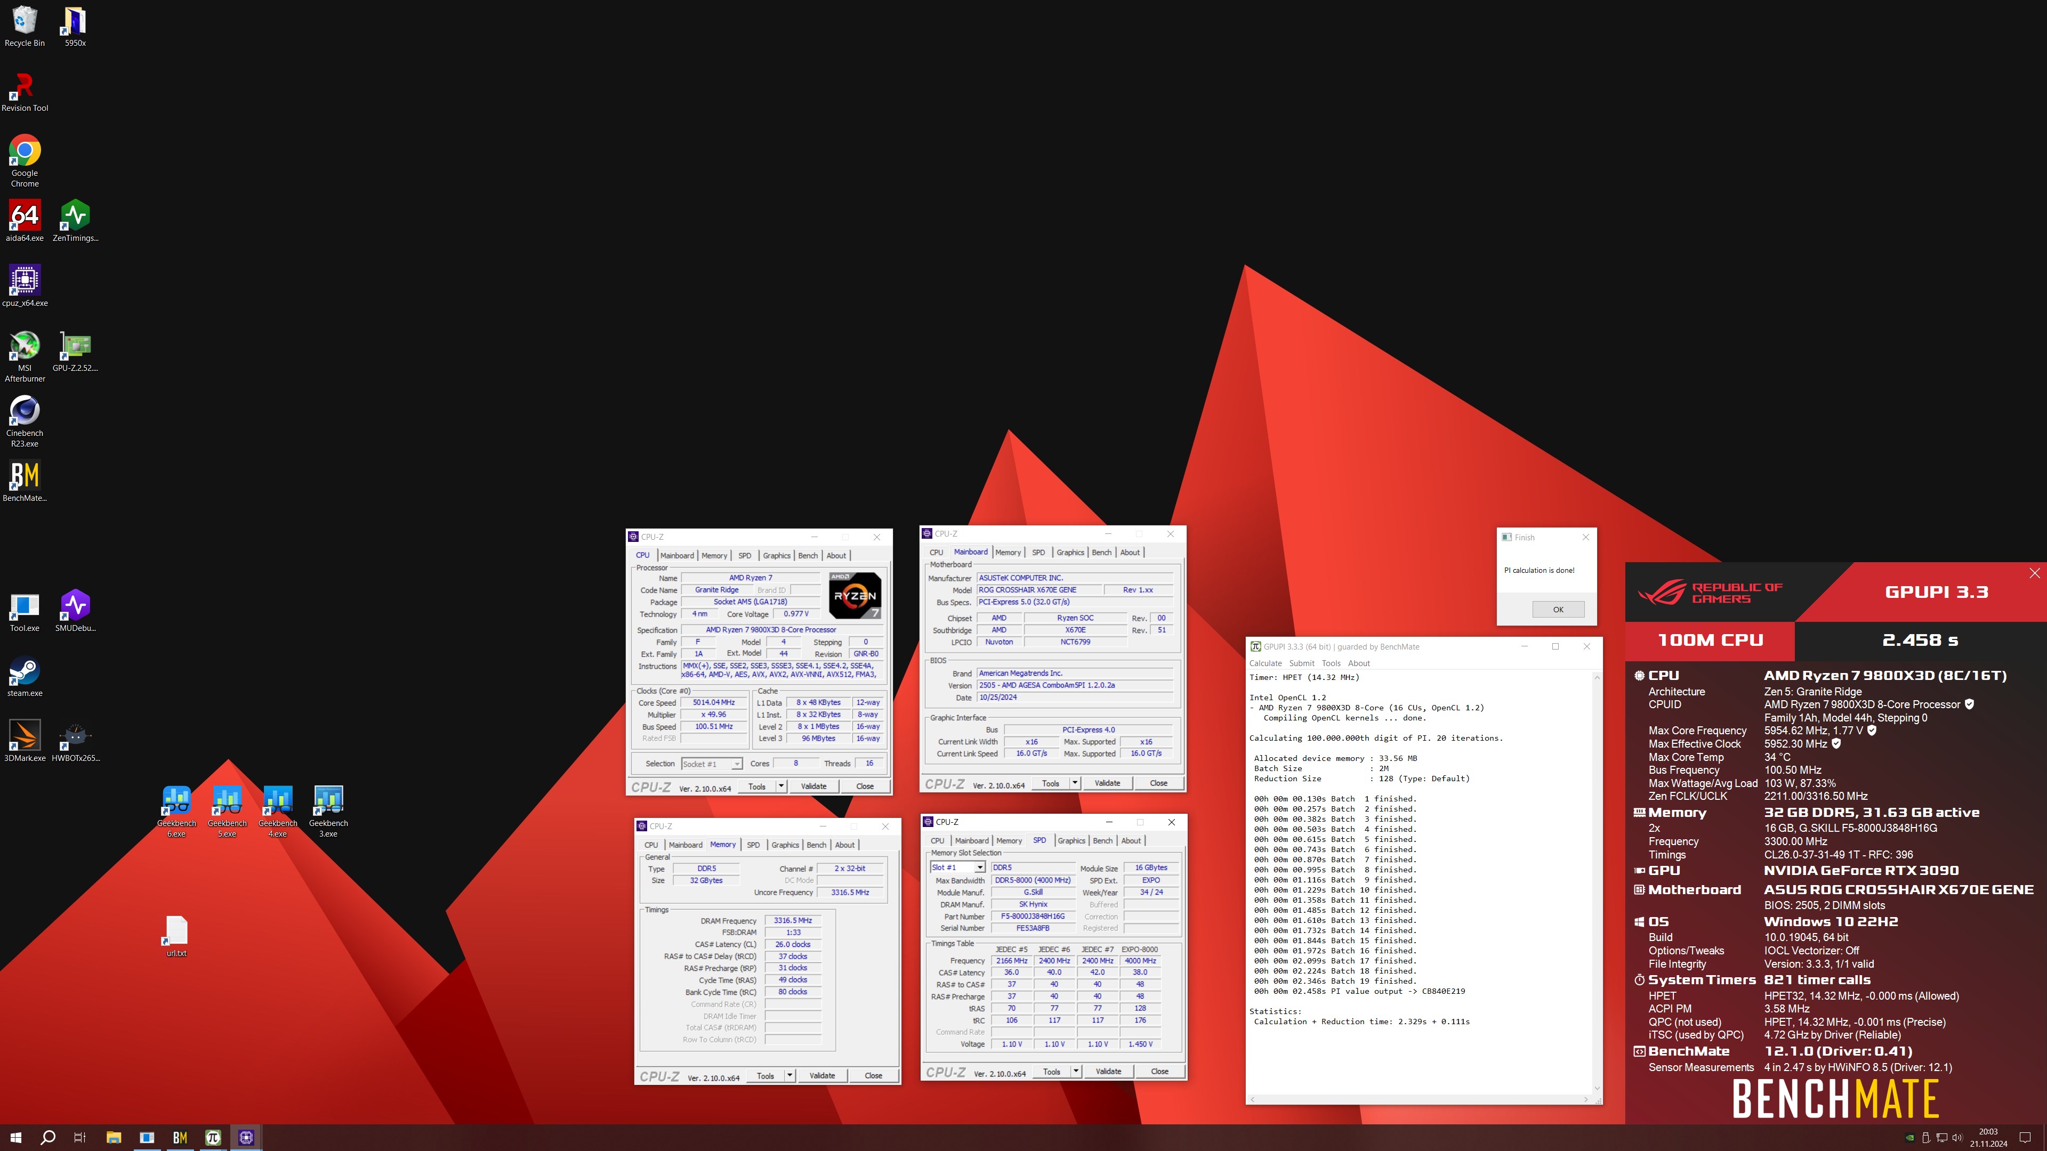Open File Explorer from the taskbar
Screen dimensions: 2047x1151
tap(114, 1138)
